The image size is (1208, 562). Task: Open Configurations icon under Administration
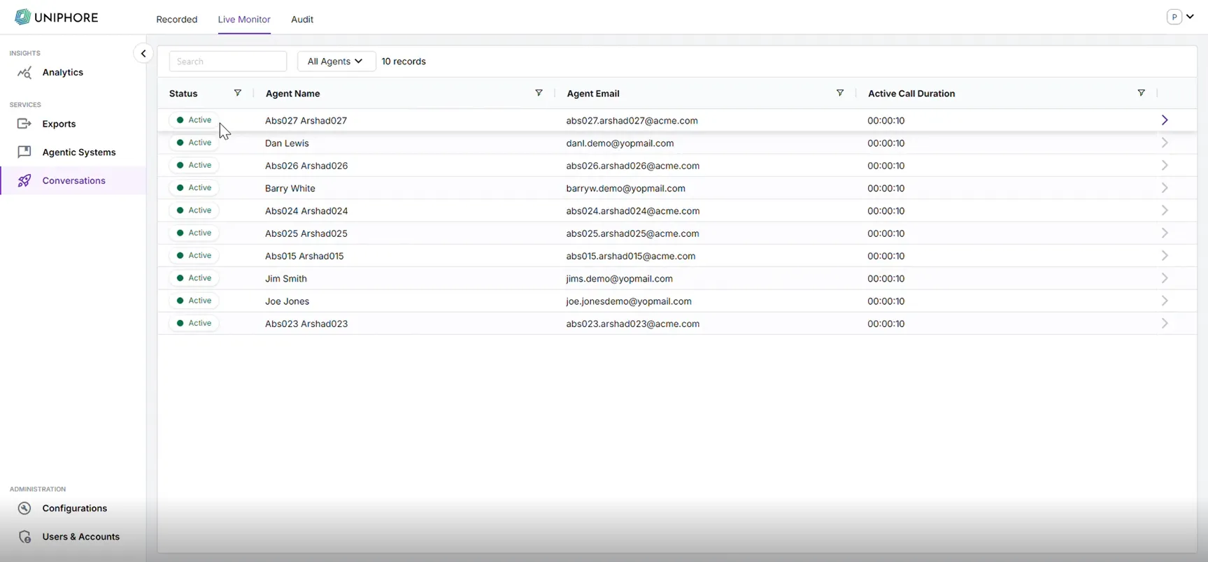pyautogui.click(x=24, y=508)
